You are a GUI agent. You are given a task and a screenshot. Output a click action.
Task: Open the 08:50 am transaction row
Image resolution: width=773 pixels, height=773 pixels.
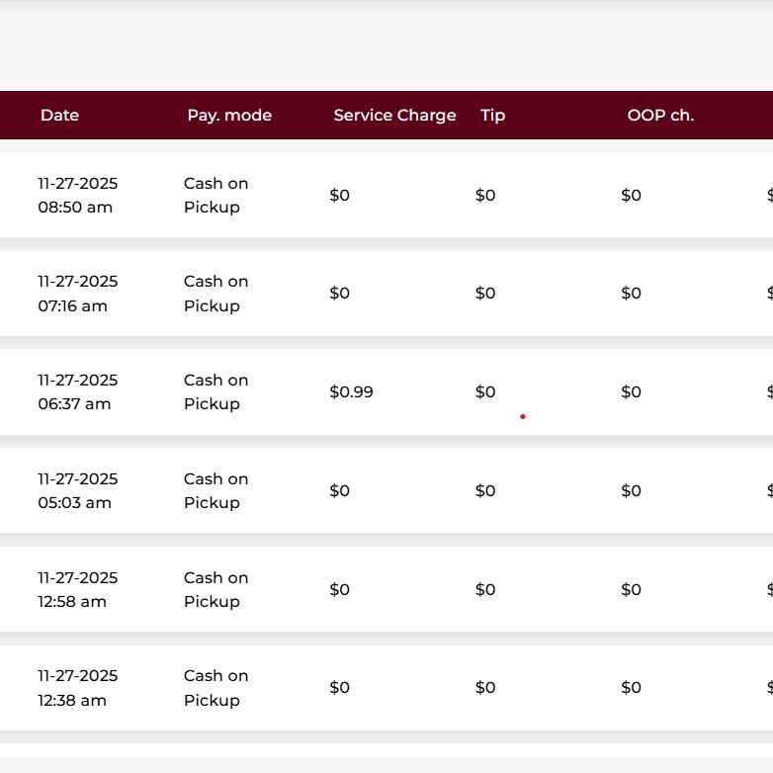[77, 196]
